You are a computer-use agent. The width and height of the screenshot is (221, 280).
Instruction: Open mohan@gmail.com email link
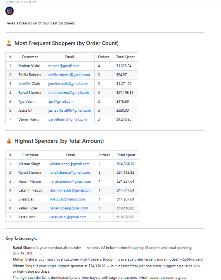tap(64, 66)
